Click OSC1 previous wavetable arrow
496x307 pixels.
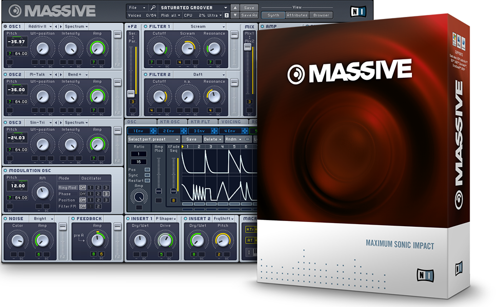click(56, 27)
